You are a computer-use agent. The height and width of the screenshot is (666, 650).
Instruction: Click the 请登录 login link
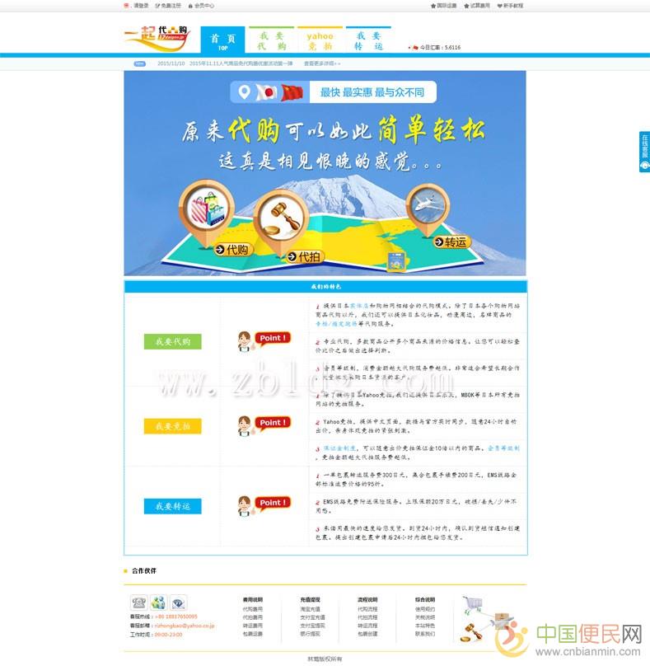click(140, 5)
